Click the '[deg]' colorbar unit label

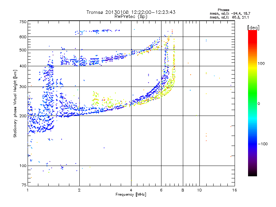point(253,28)
